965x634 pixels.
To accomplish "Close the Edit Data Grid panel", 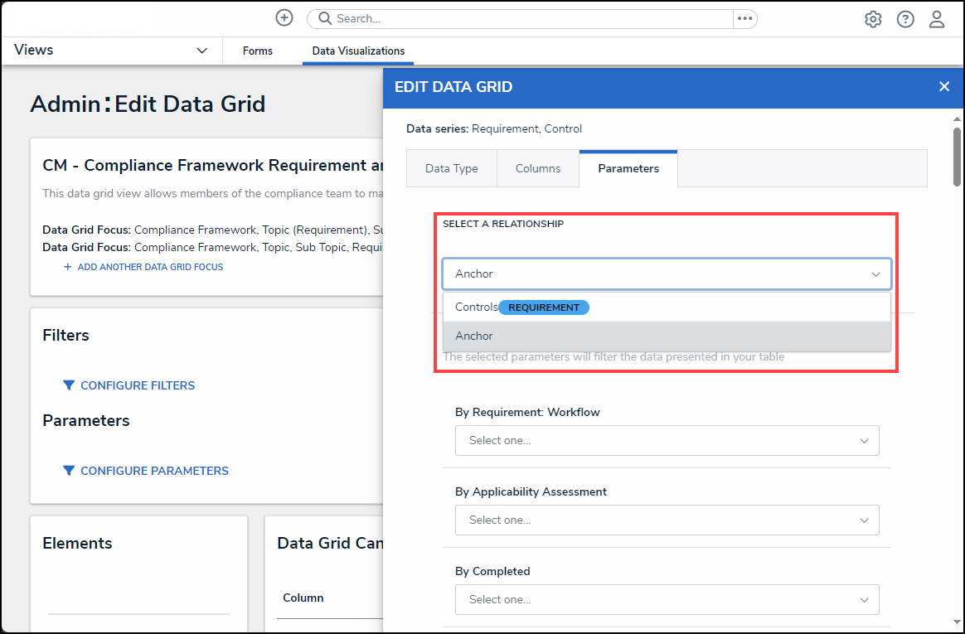I will (x=943, y=86).
